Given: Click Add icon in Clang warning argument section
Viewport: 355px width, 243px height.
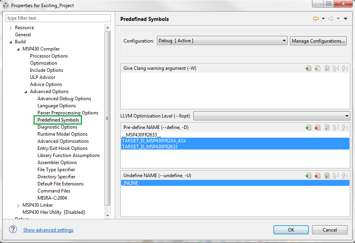Looking at the screenshot, I should point(308,68).
